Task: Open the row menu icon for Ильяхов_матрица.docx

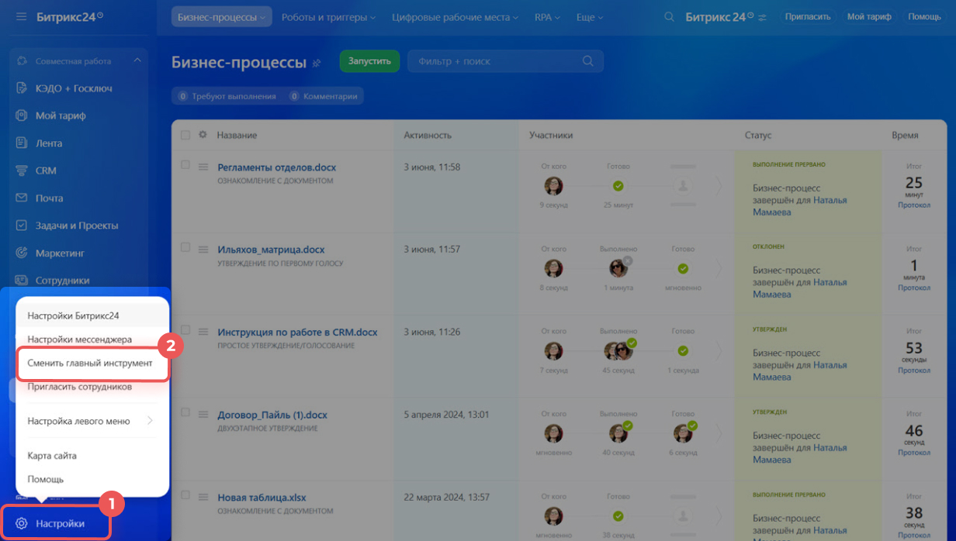Action: point(203,249)
